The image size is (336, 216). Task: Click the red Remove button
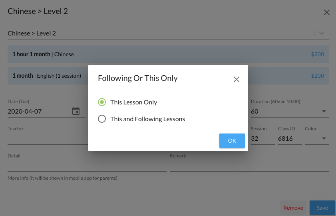(x=293, y=208)
